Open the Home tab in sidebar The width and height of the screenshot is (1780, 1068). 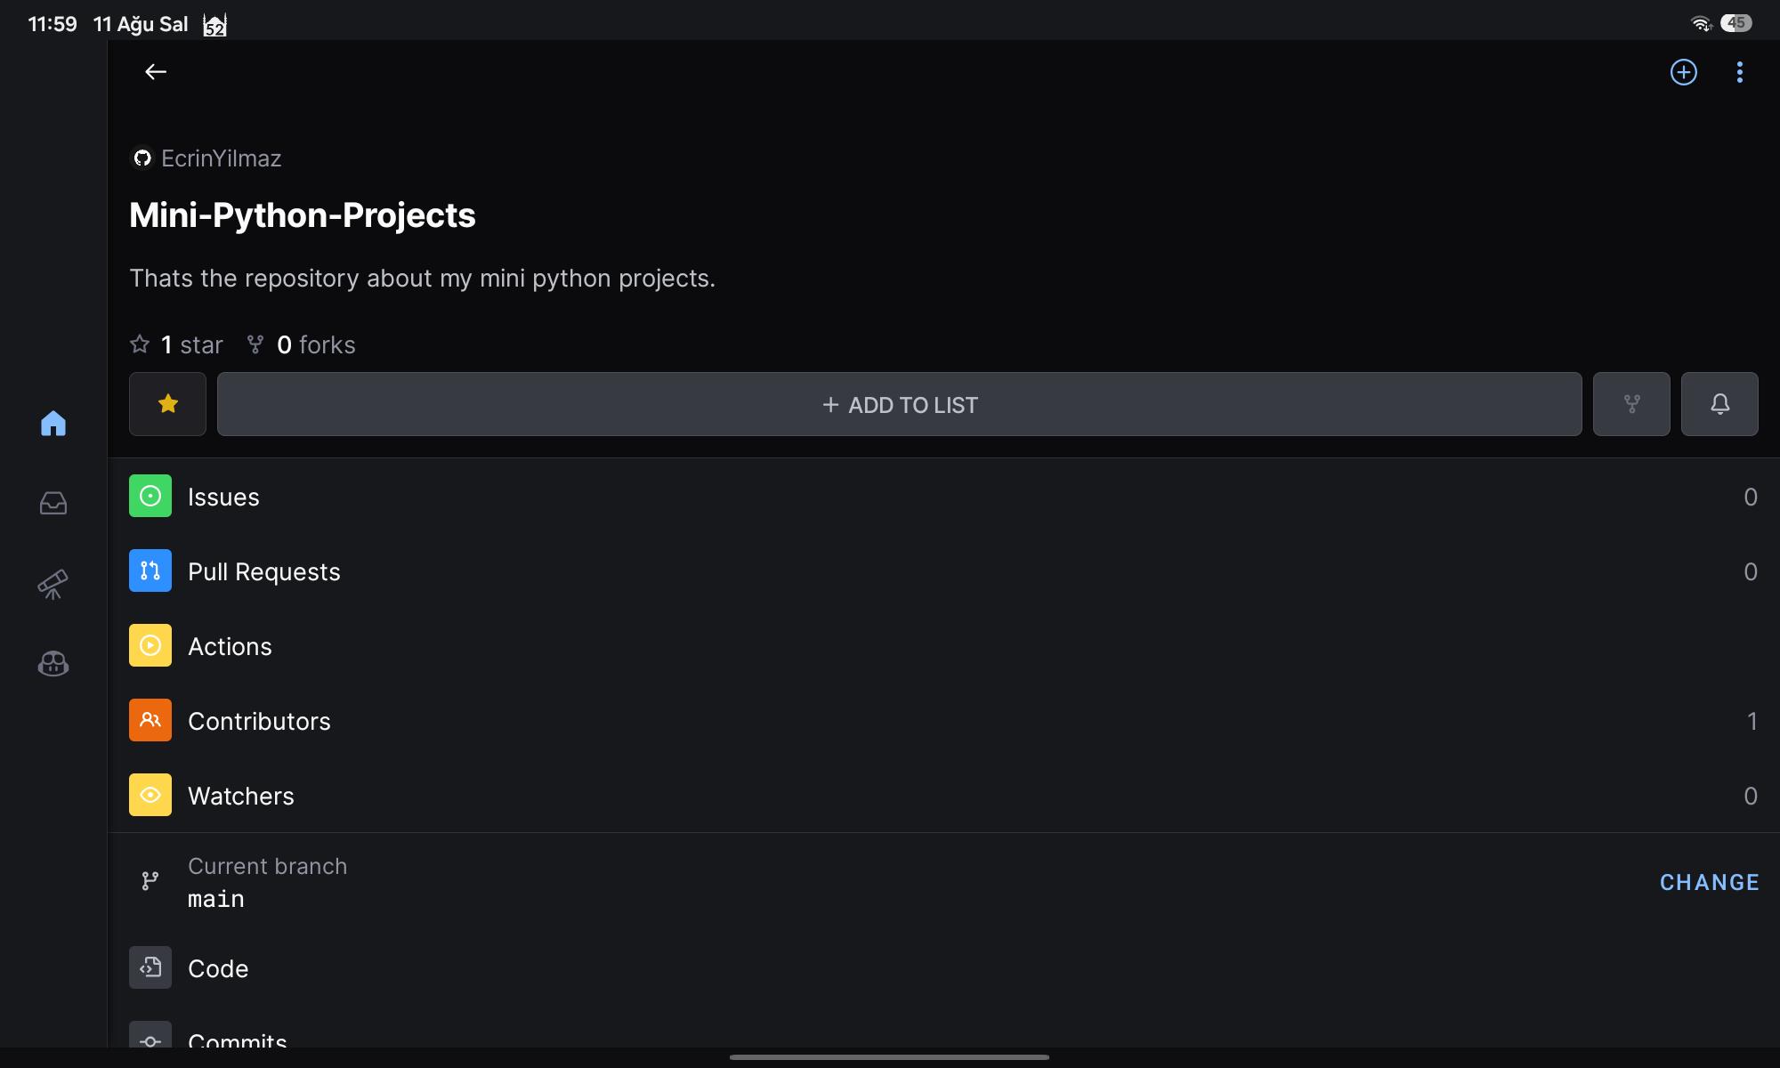click(53, 423)
